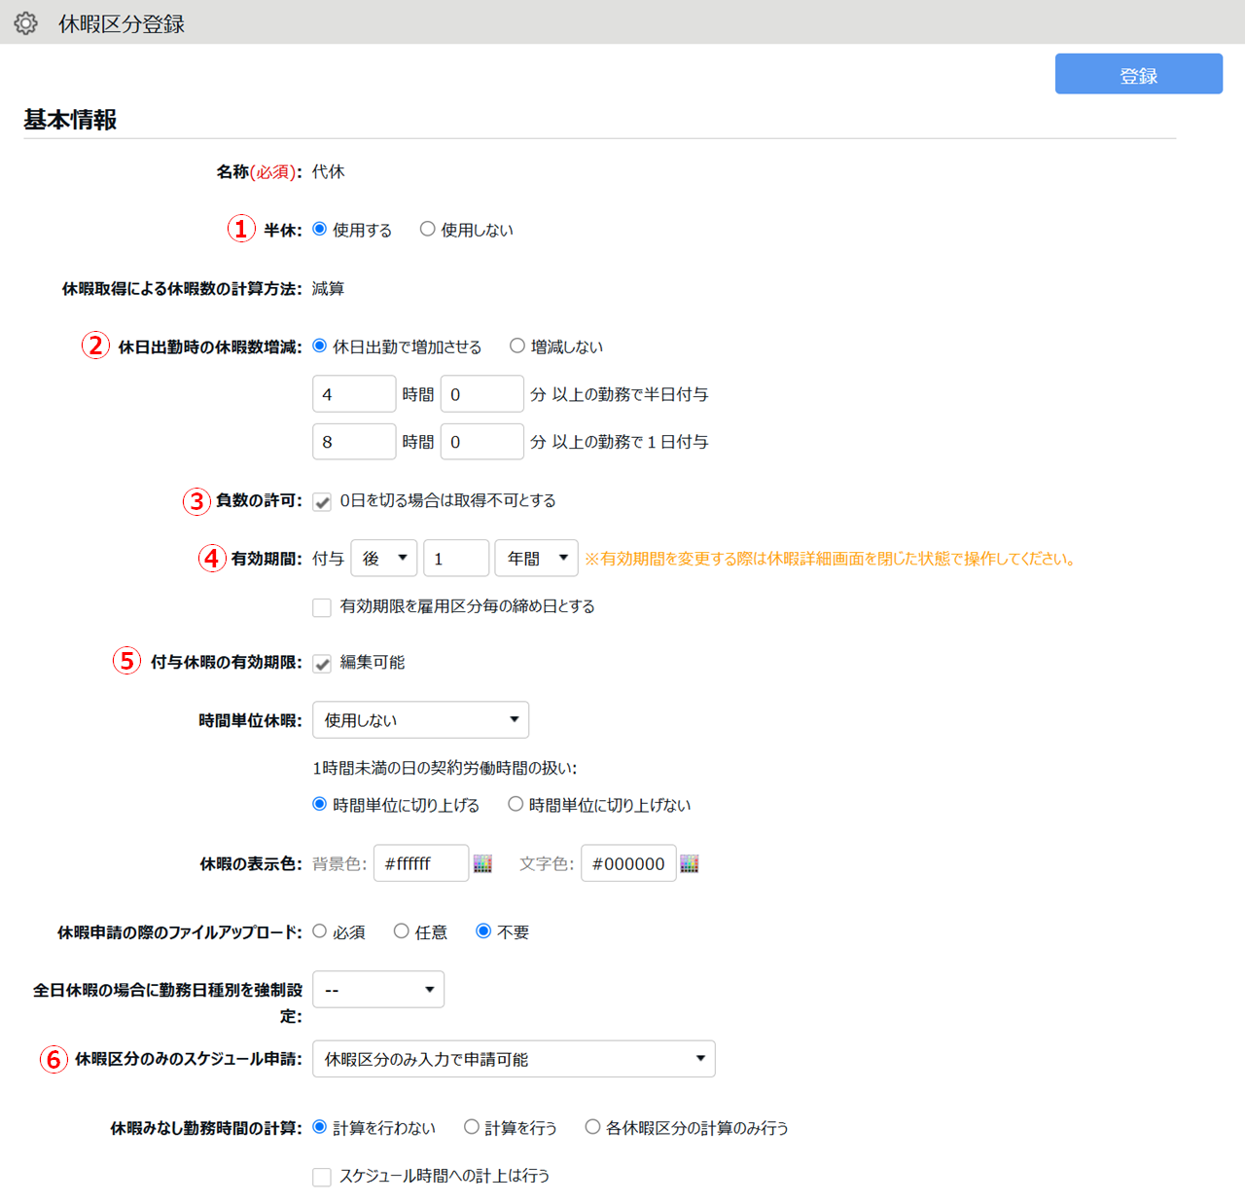This screenshot has width=1245, height=1202.
Task: Click the 登録 button
Action: coord(1139,74)
